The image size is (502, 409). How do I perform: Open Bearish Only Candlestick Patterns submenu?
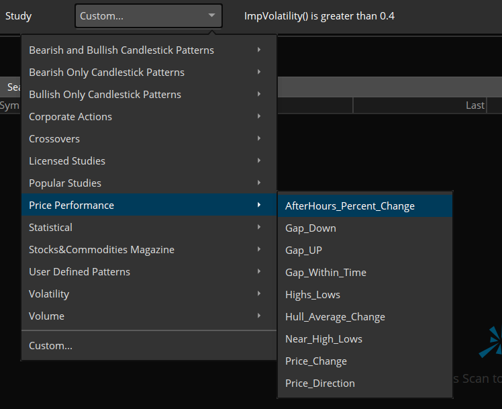point(149,72)
